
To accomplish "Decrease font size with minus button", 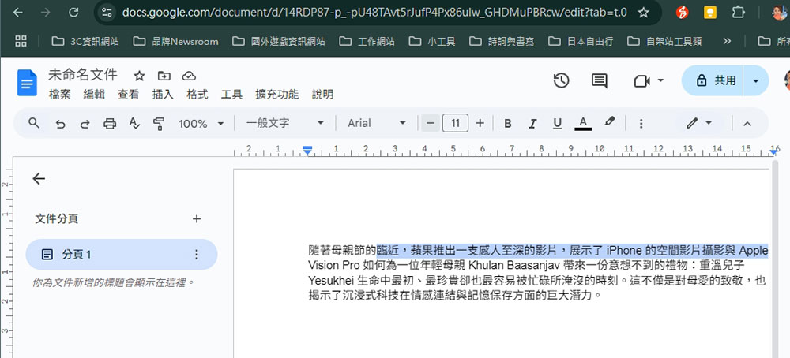I will [431, 123].
